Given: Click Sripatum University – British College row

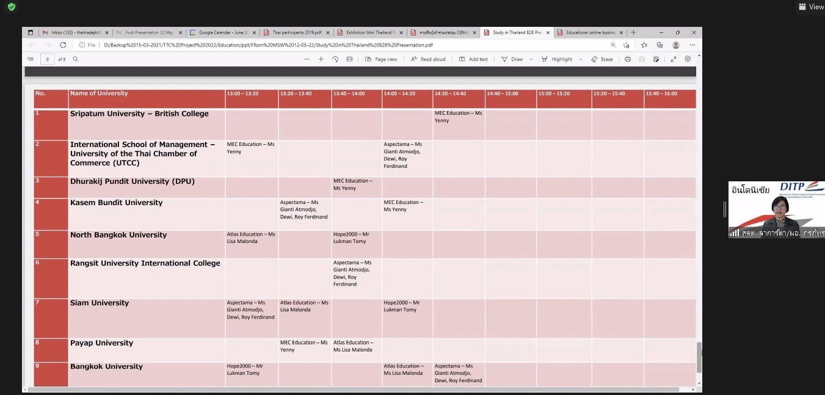Looking at the screenshot, I should coord(365,125).
